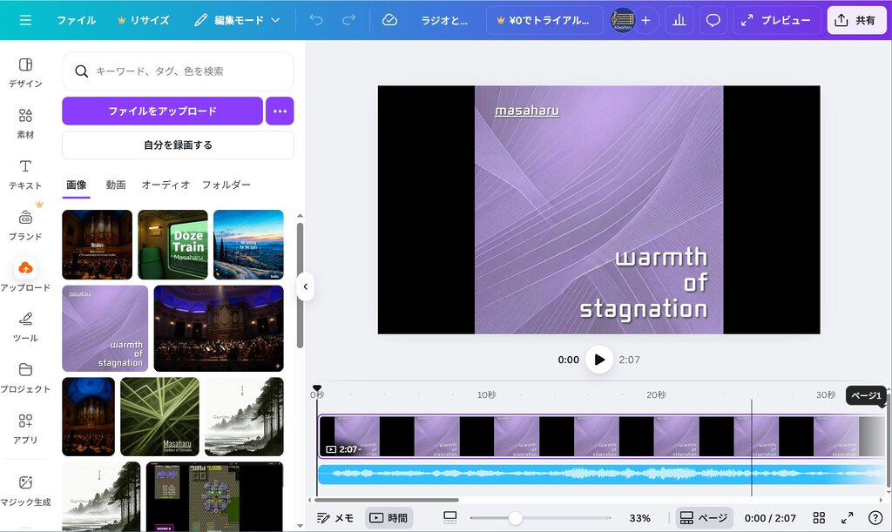Open the マジック生成 sidebar tool
The width and height of the screenshot is (892, 532).
point(25,490)
